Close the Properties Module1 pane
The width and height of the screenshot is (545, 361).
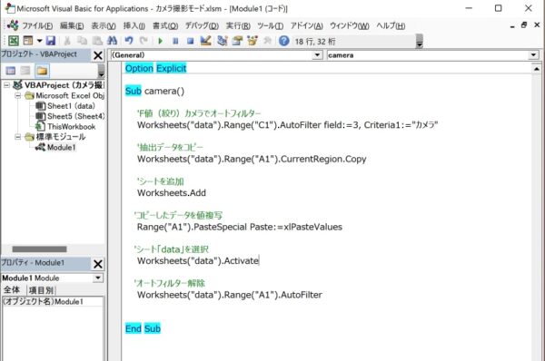click(98, 264)
